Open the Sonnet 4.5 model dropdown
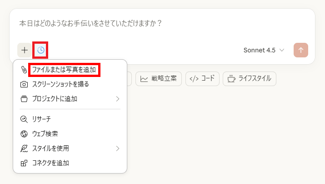The height and width of the screenshot is (184, 325). (x=264, y=50)
